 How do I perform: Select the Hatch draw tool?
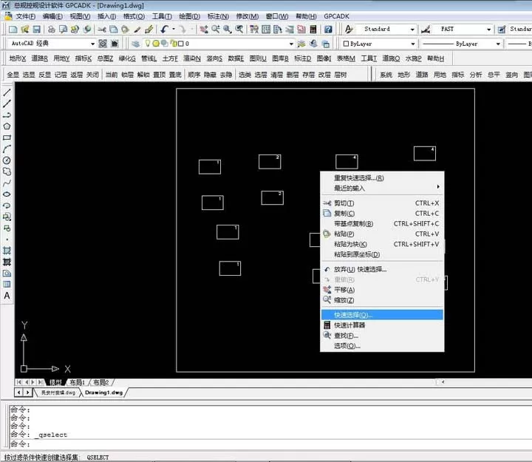[x=7, y=251]
